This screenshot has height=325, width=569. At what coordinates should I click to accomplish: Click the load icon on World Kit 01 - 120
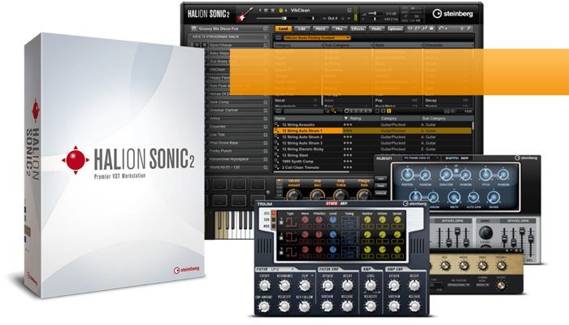coord(265,167)
